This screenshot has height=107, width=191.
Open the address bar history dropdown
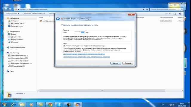pyautogui.click(x=144, y=9)
